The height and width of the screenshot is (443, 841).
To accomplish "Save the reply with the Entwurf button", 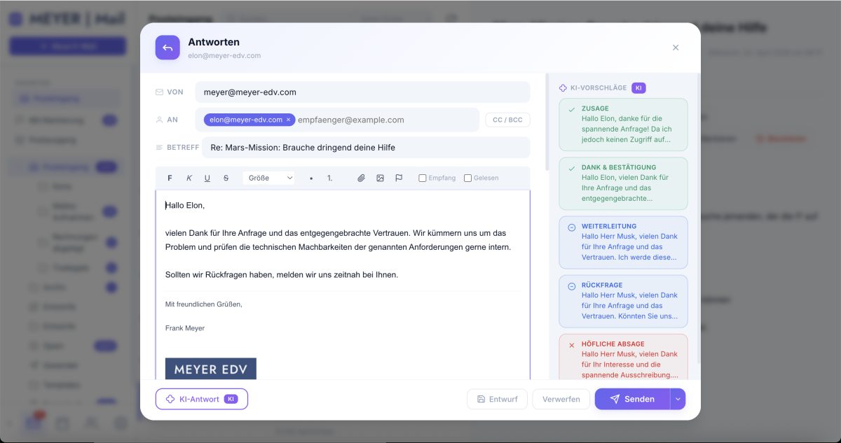I will 497,399.
